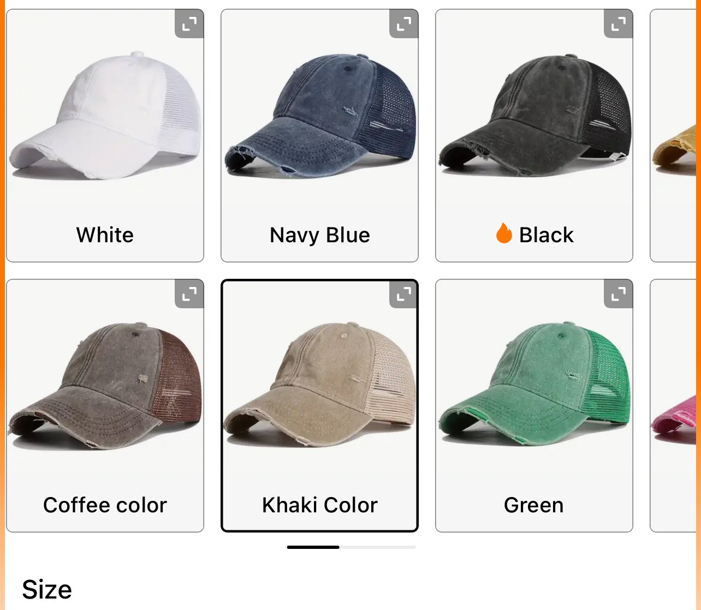Select the Khaki Color label
This screenshot has width=701, height=610.
click(319, 505)
